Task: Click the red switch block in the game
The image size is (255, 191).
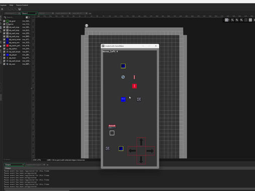Action: (x=134, y=86)
